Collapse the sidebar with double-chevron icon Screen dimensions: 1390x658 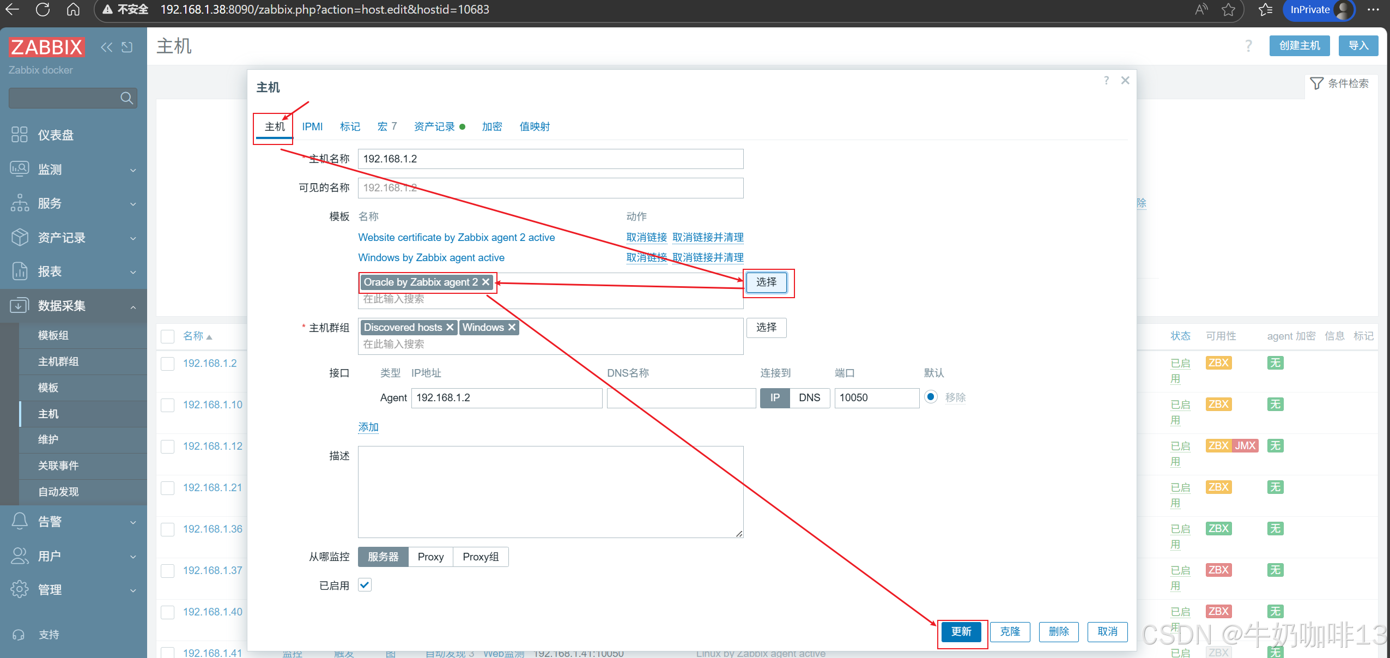(x=106, y=47)
